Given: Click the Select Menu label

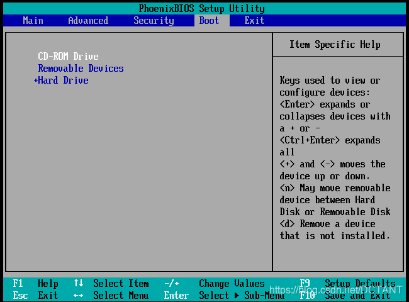Looking at the screenshot, I should [121, 296].
